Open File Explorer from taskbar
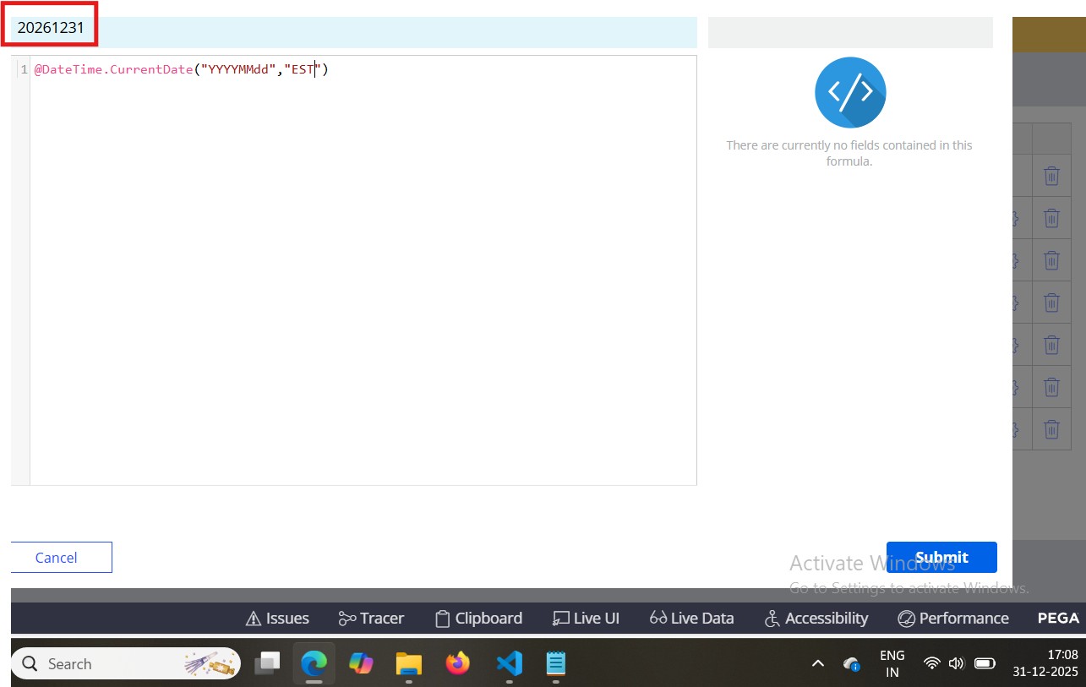 point(409,663)
